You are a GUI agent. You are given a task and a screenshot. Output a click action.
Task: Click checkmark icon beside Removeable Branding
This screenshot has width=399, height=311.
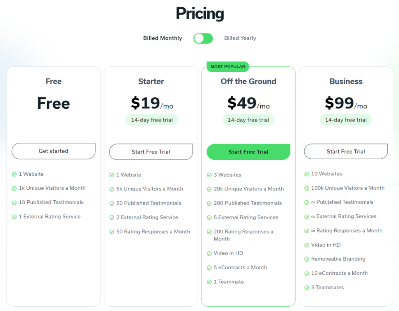tap(307, 259)
